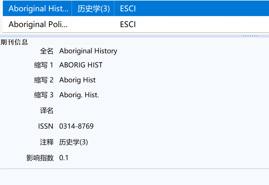The width and height of the screenshot is (269, 185).
Task: Click the Aboriginal History full name value
Action: click(x=88, y=51)
